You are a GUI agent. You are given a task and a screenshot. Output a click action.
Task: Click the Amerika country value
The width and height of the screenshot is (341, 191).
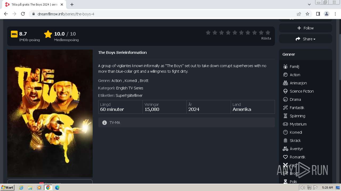[x=242, y=109]
